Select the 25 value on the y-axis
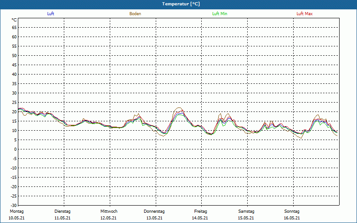This screenshot has height=223, width=357. pos(14,103)
